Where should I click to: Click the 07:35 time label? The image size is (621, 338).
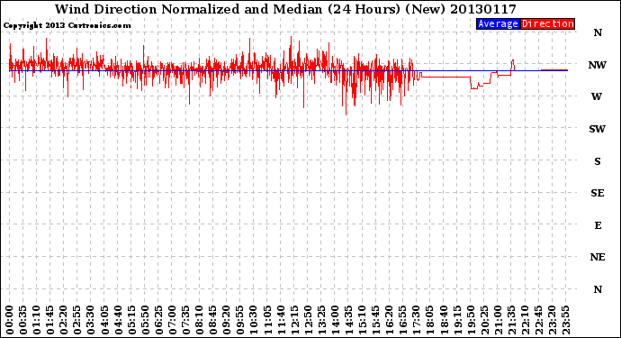[185, 320]
